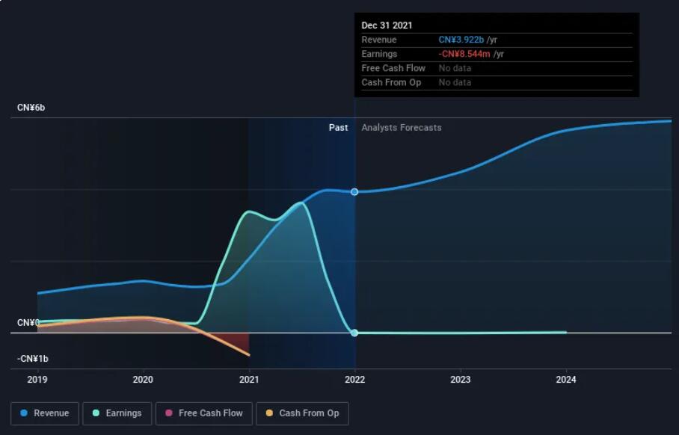This screenshot has width=679, height=435.
Task: Toggle the Cash From Op legend button
Action: [x=301, y=413]
